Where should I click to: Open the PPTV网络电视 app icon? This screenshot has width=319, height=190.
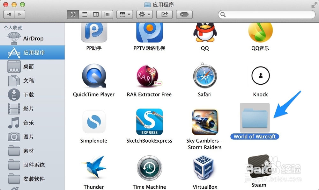coord(149,32)
